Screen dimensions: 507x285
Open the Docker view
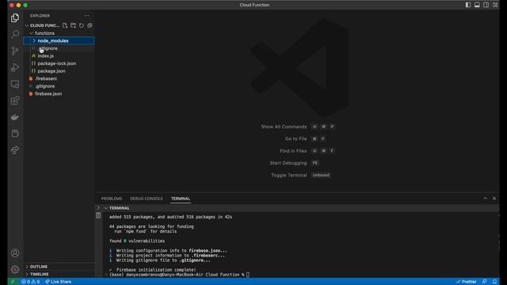pos(15,117)
